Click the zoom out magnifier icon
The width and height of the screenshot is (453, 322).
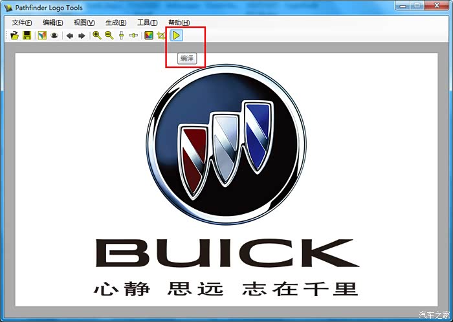109,36
